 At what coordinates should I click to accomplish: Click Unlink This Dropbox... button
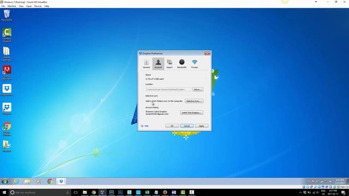191,113
